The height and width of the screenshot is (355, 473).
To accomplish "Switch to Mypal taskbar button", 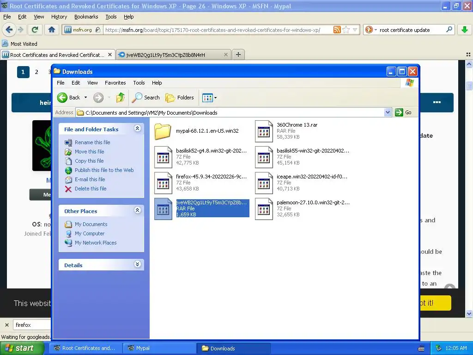I will coord(160,348).
